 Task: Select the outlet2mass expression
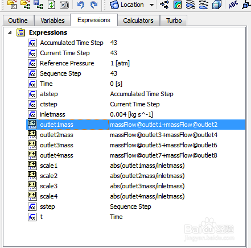click(56, 135)
